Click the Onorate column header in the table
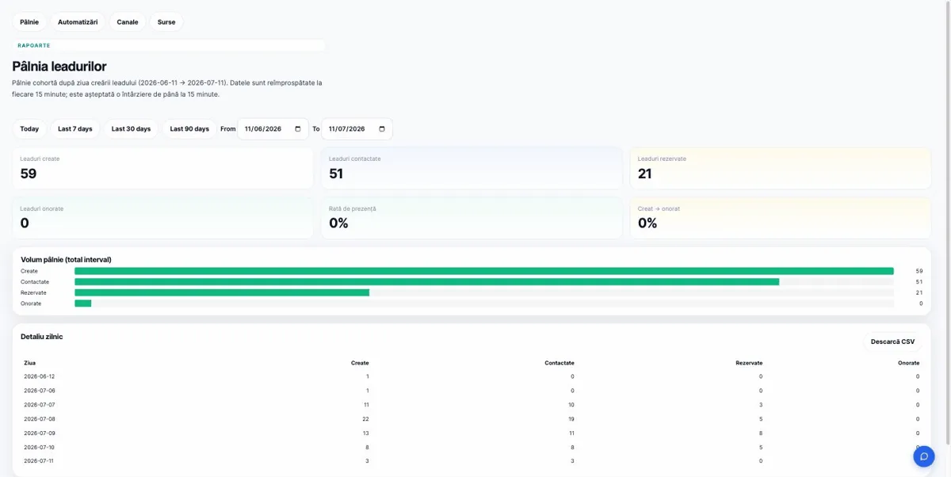Screen dimensions: 951x477 pyautogui.click(x=909, y=363)
